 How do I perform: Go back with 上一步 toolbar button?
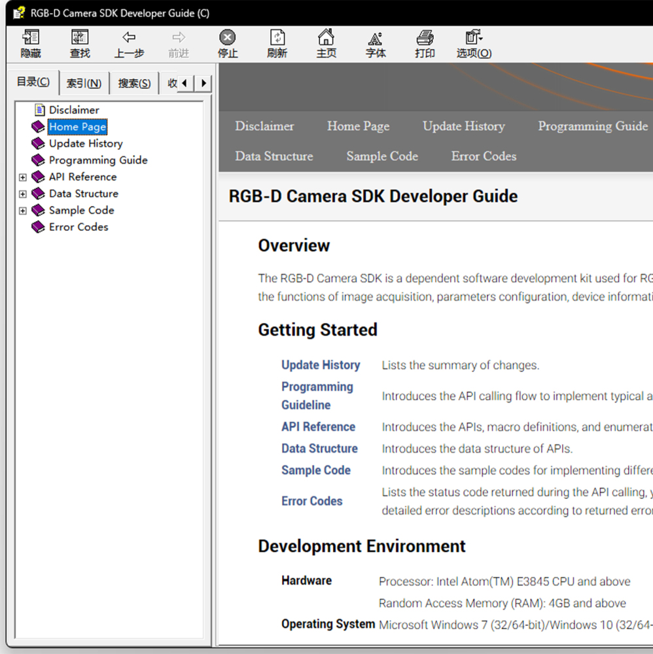click(129, 43)
